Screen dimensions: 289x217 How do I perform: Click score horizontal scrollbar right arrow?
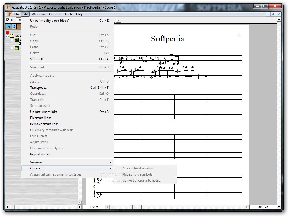247,207
